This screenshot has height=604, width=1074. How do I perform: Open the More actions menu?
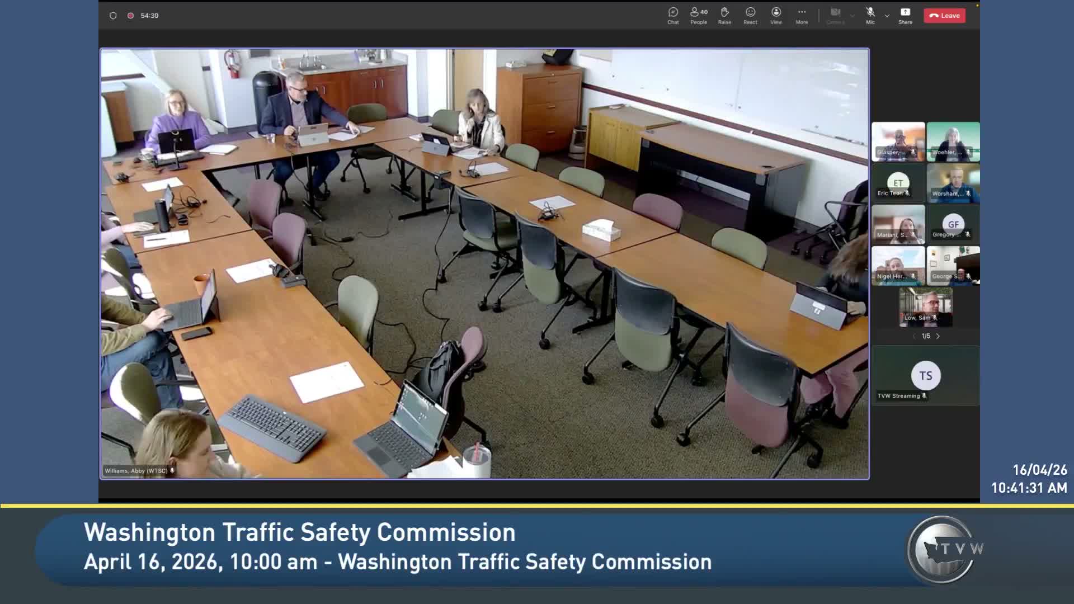(x=802, y=15)
